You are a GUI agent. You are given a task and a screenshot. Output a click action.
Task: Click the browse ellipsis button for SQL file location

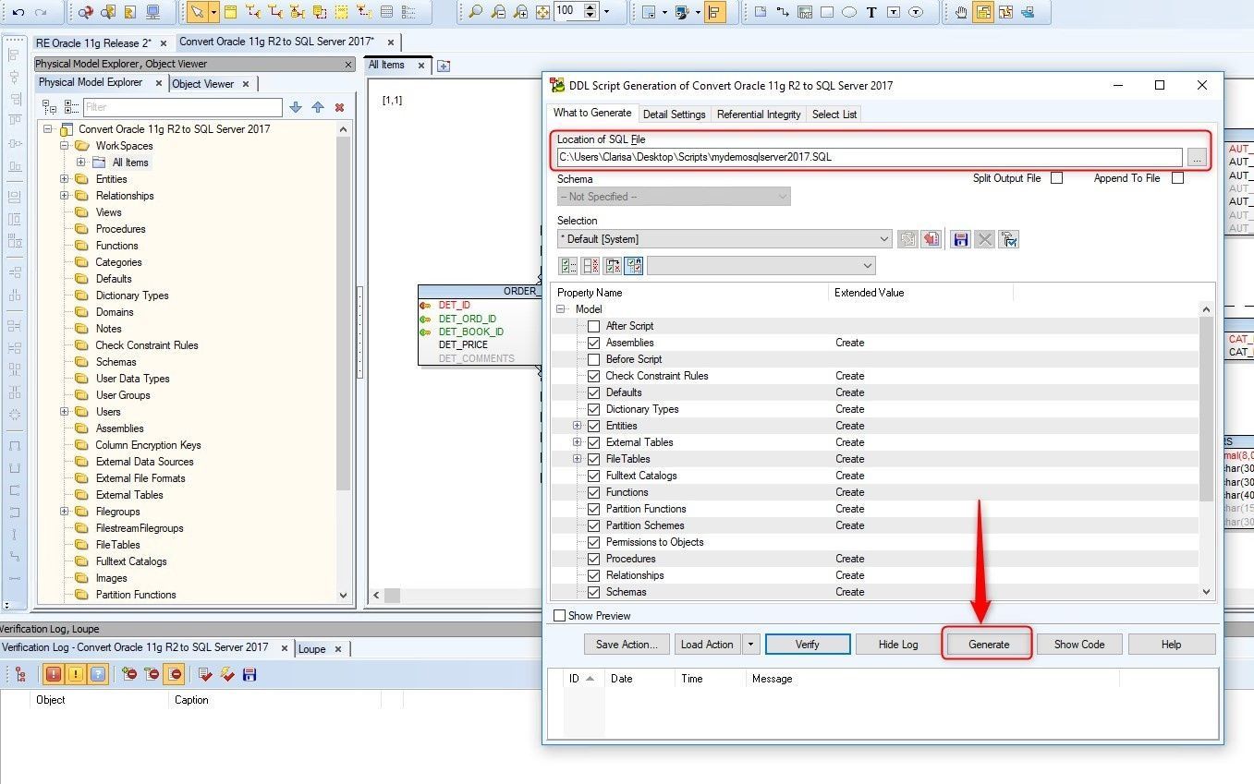[1197, 158]
